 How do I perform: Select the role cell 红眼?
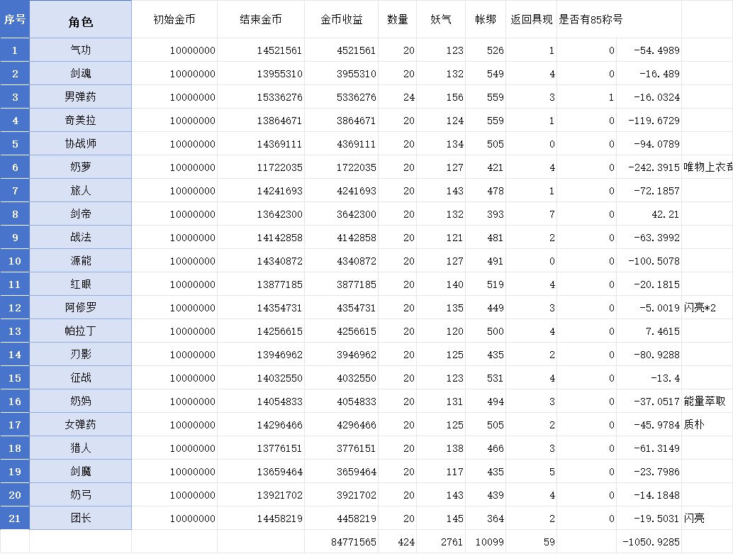pos(80,284)
